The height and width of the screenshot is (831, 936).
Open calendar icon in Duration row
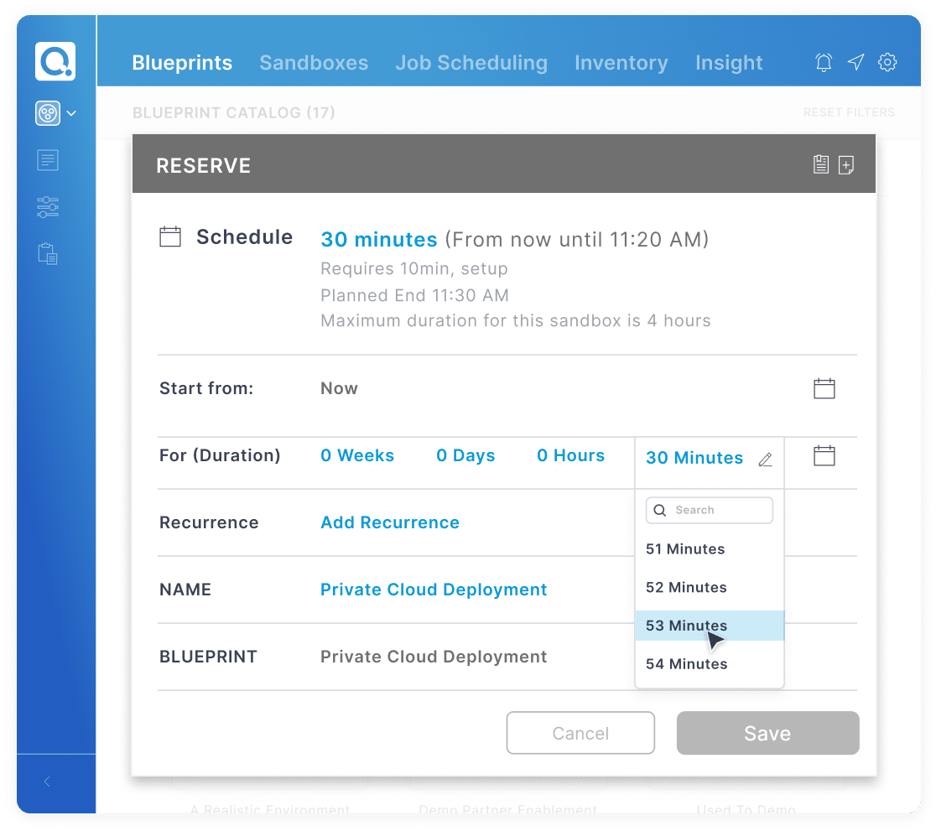click(x=824, y=455)
